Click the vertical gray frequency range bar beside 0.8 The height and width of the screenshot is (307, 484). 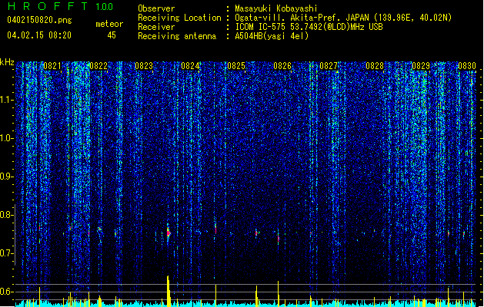[15, 234]
